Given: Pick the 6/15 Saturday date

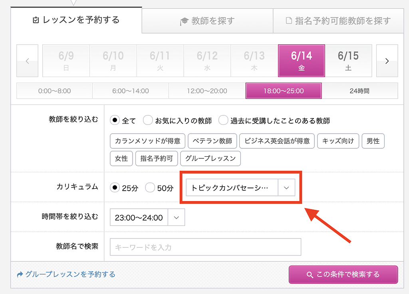Looking at the screenshot, I should click(348, 61).
